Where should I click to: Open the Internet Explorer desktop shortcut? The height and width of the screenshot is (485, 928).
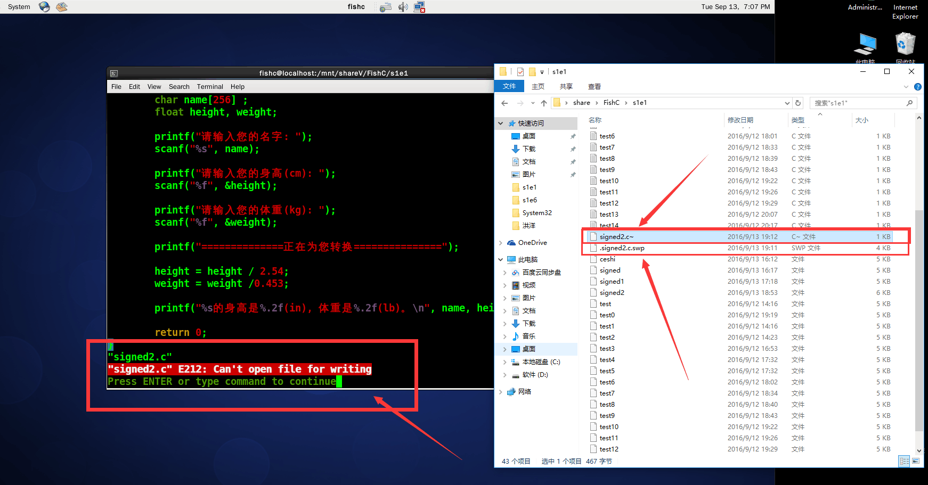click(905, 12)
